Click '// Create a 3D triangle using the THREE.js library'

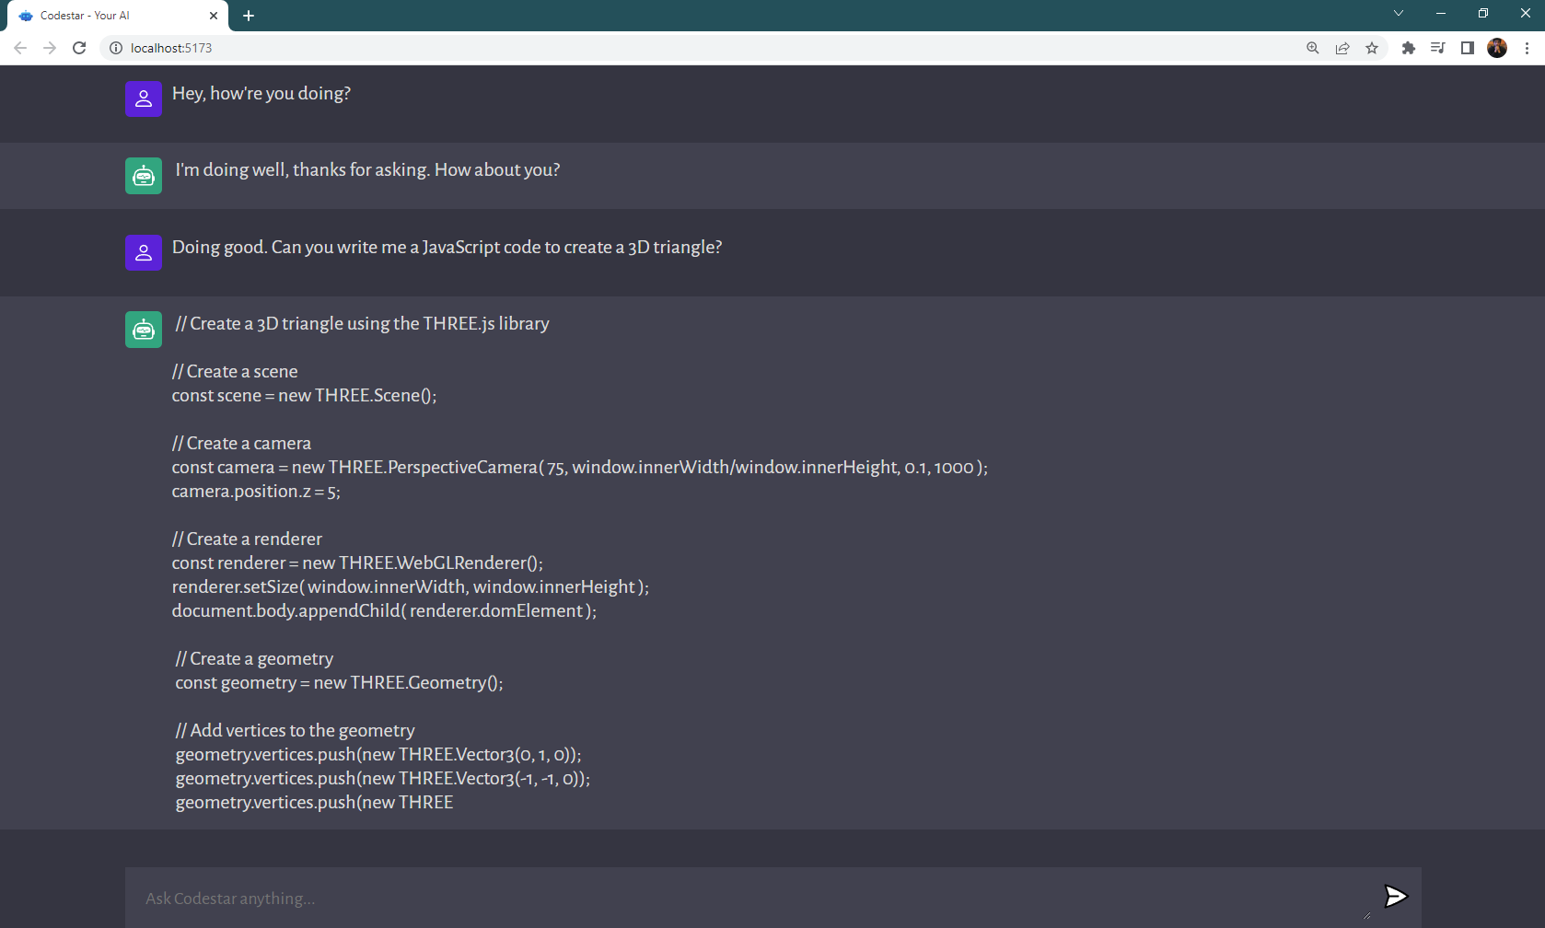[x=362, y=323]
